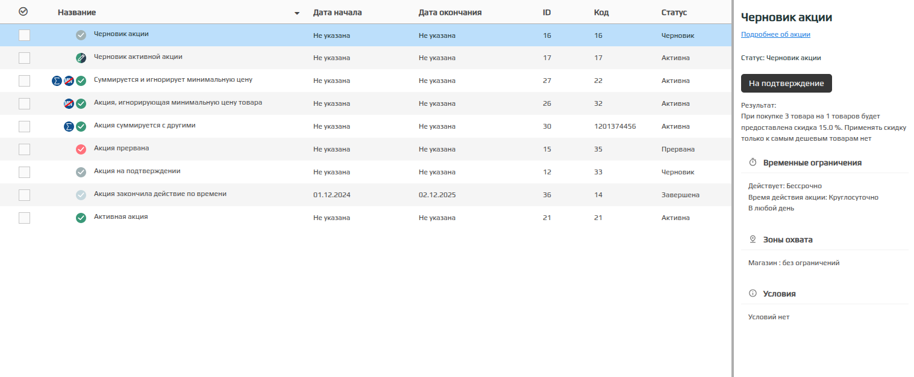Screen dimensions: 914x377
Task: Click the red status icon of Акция прервана
Action: point(81,149)
